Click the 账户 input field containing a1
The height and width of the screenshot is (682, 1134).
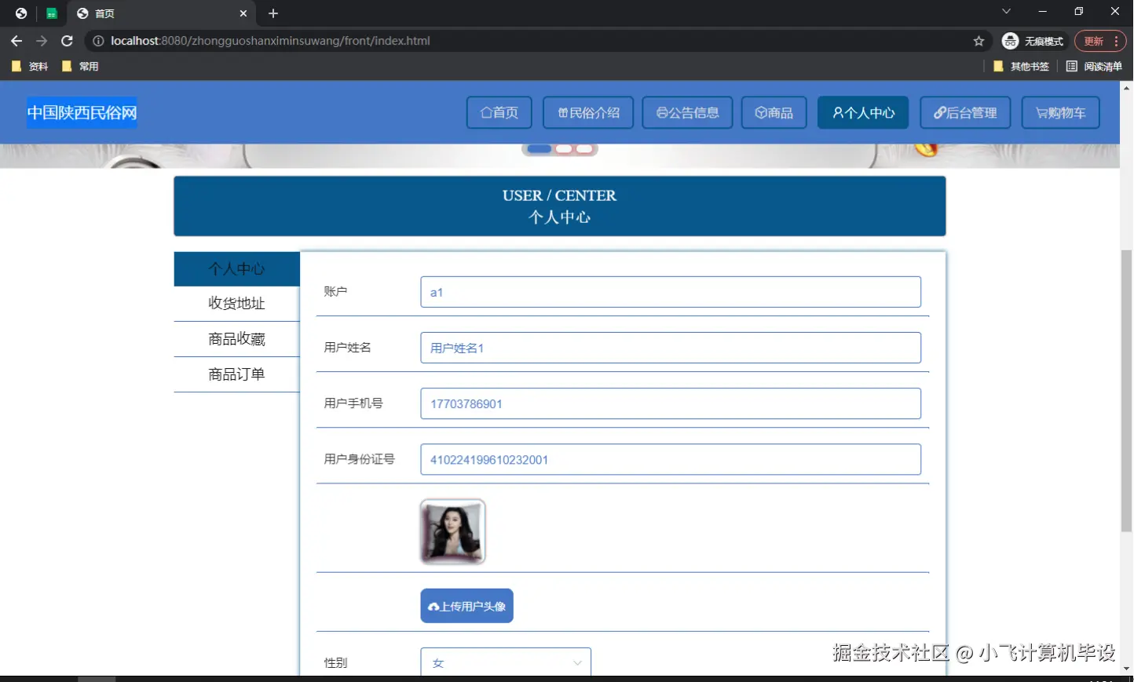[671, 292]
